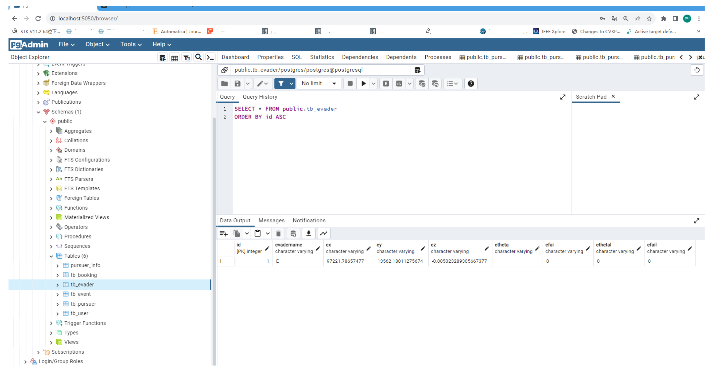711x374 pixels.
Task: Expand the tb_pursuer table node
Action: pyautogui.click(x=57, y=304)
